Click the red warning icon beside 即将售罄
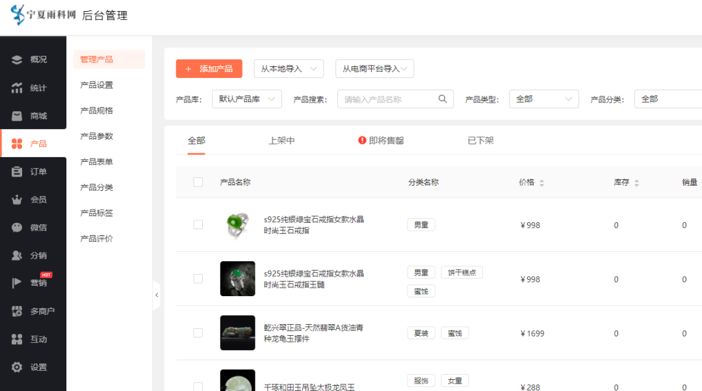The image size is (702, 391). click(362, 140)
